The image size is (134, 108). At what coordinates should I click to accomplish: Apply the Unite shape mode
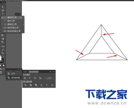[25, 78]
